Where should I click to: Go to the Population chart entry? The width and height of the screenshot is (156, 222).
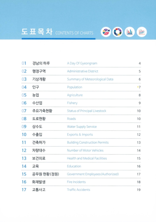point(81,87)
